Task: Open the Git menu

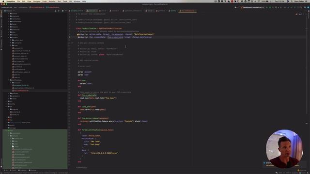Action: tap(70, 1)
